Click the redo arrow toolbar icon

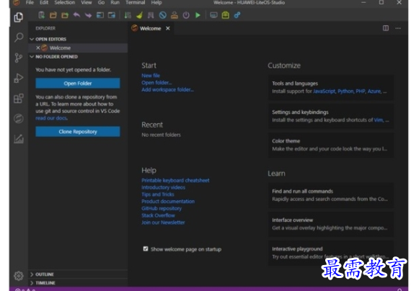[x=88, y=15]
